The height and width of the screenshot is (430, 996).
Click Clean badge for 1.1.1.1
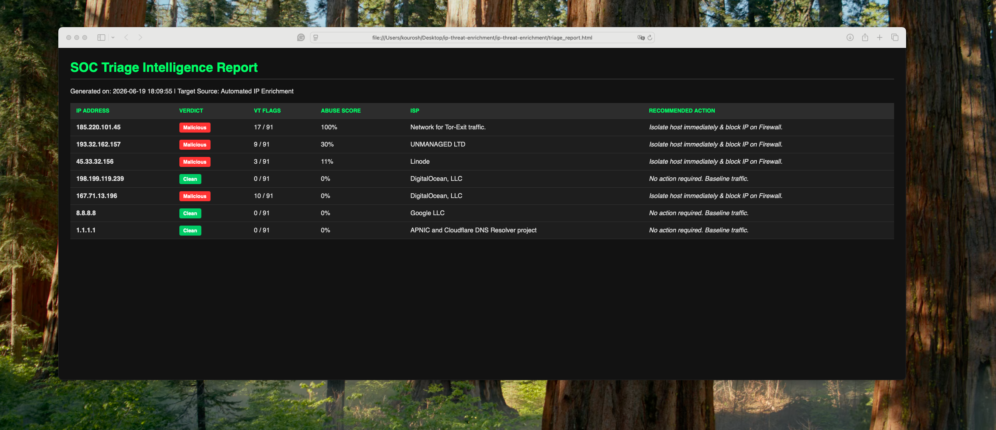click(190, 230)
